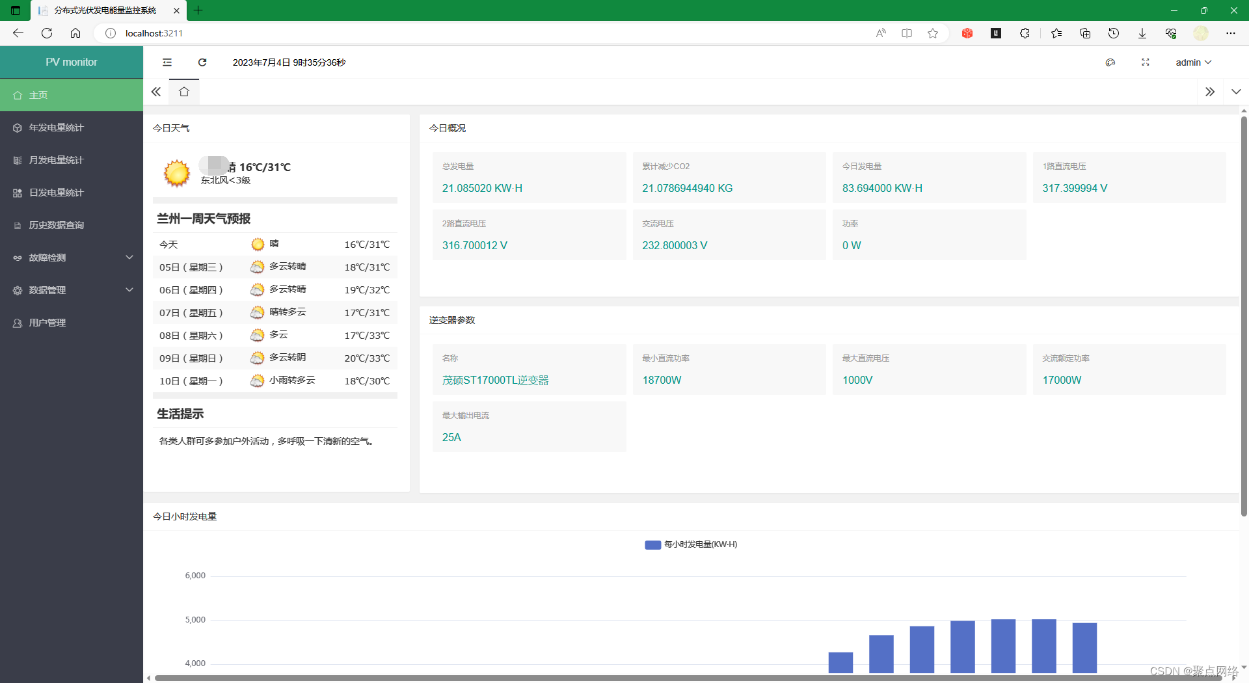Viewport: 1249px width, 683px height.
Task: Open 日发电量统计 menu item
Action: tap(72, 193)
